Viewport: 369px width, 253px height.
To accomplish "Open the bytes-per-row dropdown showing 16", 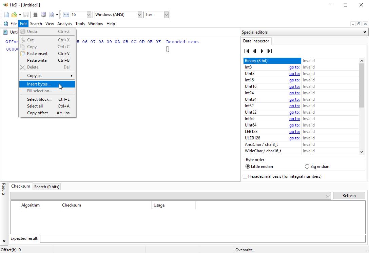I will pyautogui.click(x=89, y=15).
